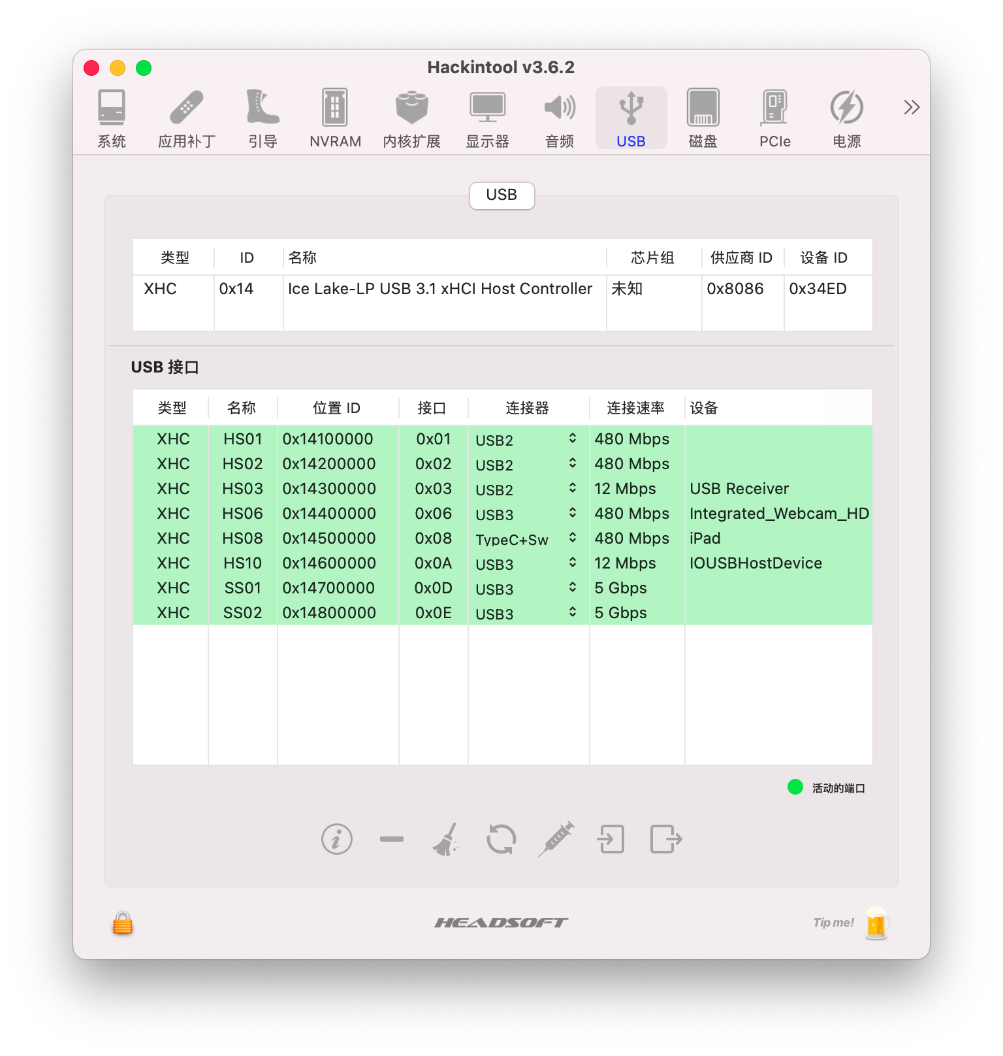The width and height of the screenshot is (1003, 1056).
Task: Select the HS01 port name cell
Action: [243, 439]
